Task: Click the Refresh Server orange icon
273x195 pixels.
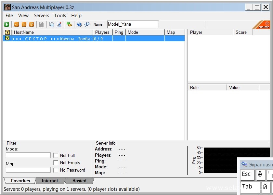Action: [x=32, y=24]
